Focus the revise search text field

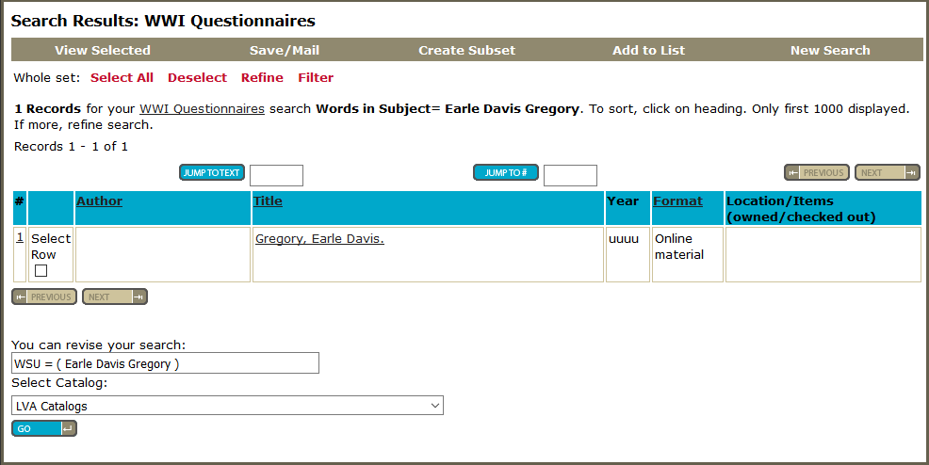tap(165, 363)
